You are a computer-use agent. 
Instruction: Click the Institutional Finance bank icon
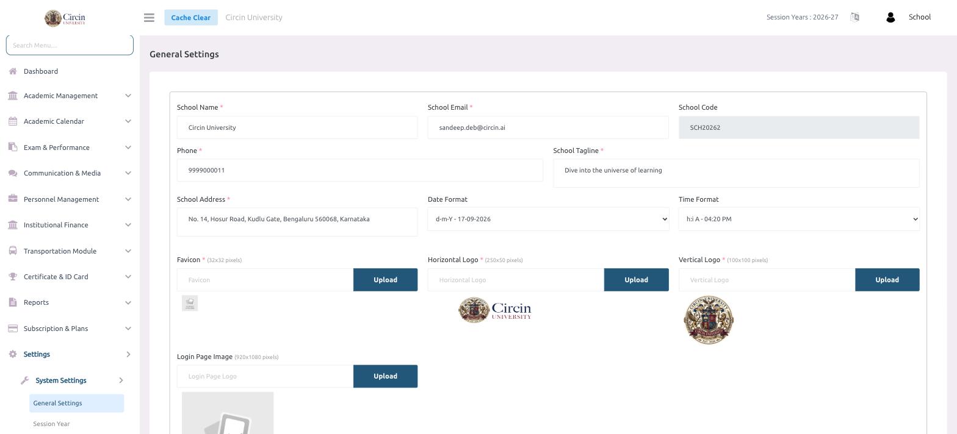click(x=13, y=225)
